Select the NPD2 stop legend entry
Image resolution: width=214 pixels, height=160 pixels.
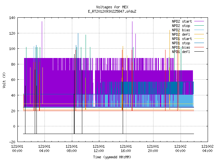pyautogui.click(x=181, y=26)
